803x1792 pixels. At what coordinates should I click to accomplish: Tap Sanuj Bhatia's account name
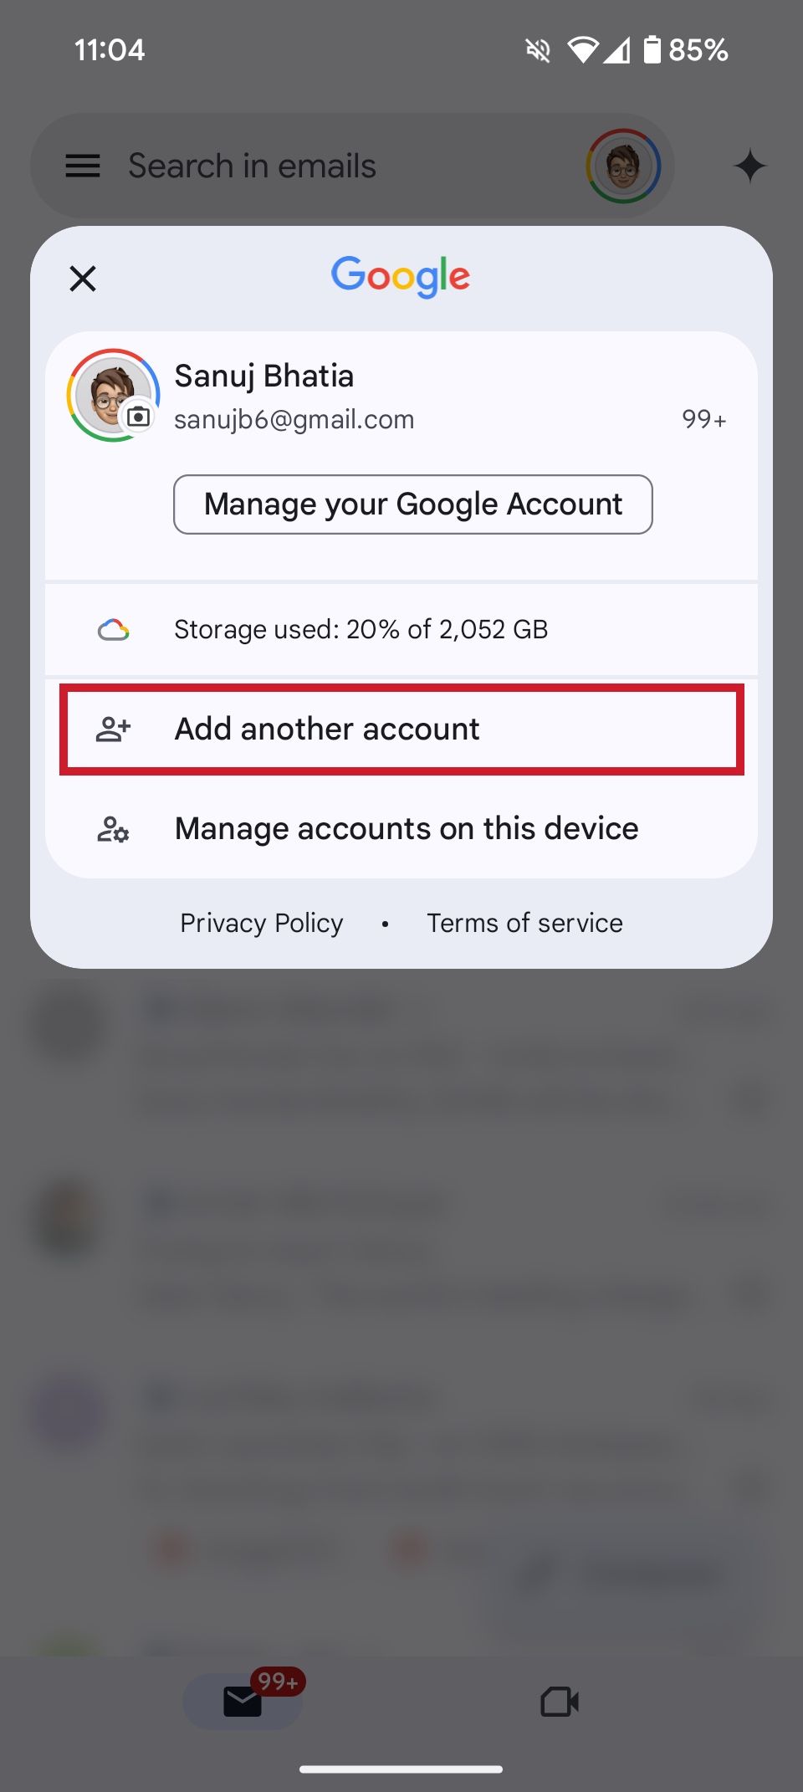tap(264, 376)
